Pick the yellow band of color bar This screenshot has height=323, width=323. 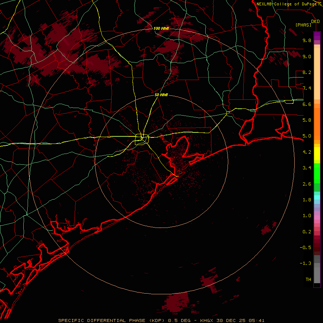tap(317, 154)
